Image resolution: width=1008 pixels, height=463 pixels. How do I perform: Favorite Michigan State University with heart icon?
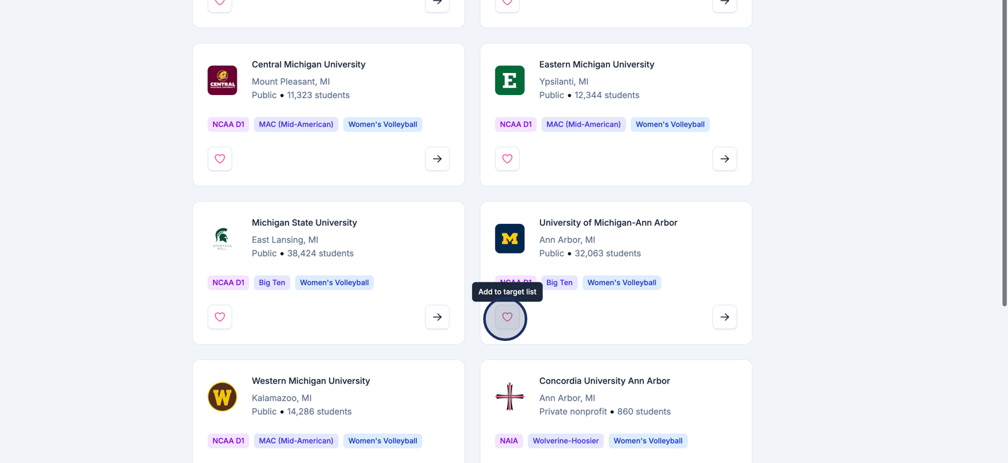click(x=220, y=317)
